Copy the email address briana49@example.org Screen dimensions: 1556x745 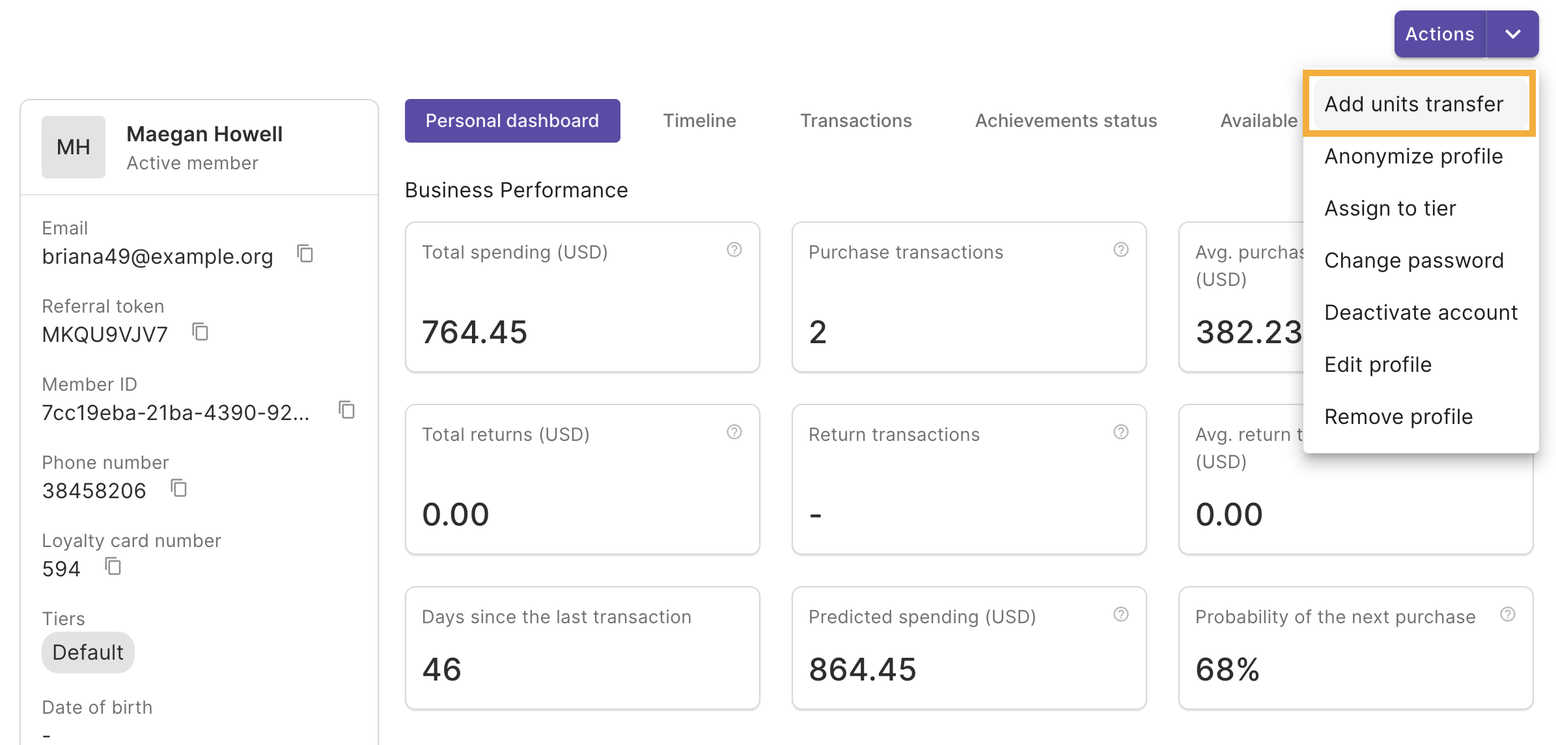(305, 253)
